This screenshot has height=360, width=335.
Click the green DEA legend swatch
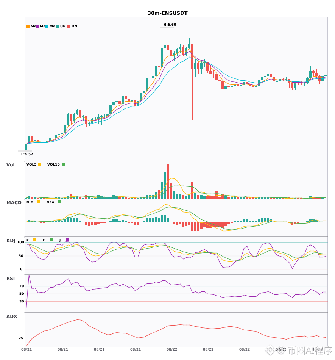click(x=59, y=202)
